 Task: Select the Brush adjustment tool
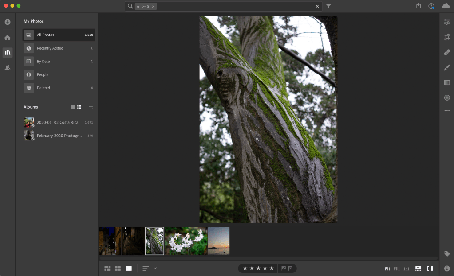pyautogui.click(x=447, y=67)
